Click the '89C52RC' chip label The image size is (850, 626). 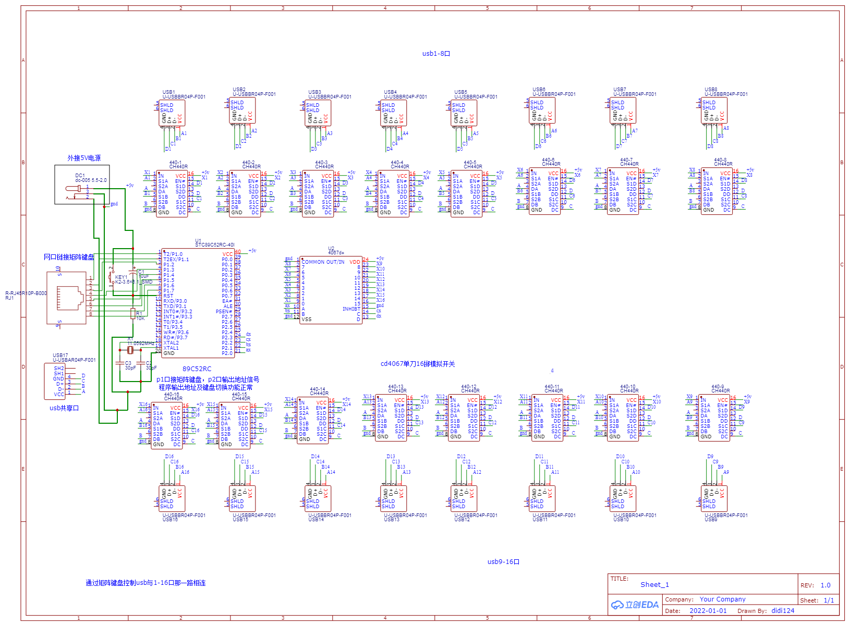[197, 369]
